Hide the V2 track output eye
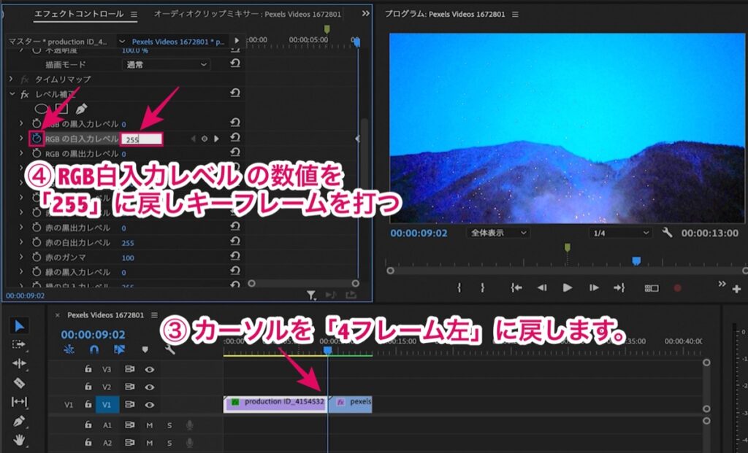The height and width of the screenshot is (453, 748). (150, 387)
